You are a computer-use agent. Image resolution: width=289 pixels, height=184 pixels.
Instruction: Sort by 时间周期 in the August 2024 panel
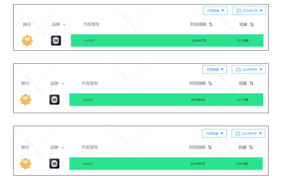(x=210, y=83)
